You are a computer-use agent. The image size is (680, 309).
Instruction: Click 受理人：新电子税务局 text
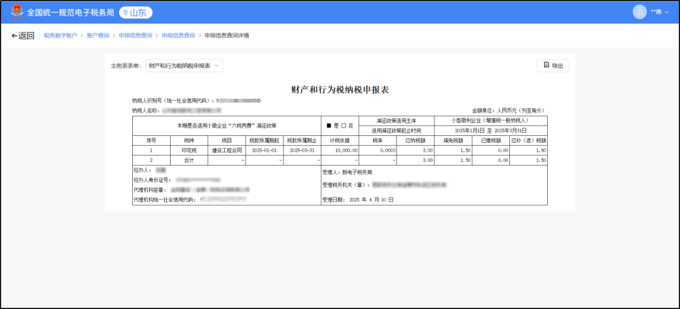(348, 172)
